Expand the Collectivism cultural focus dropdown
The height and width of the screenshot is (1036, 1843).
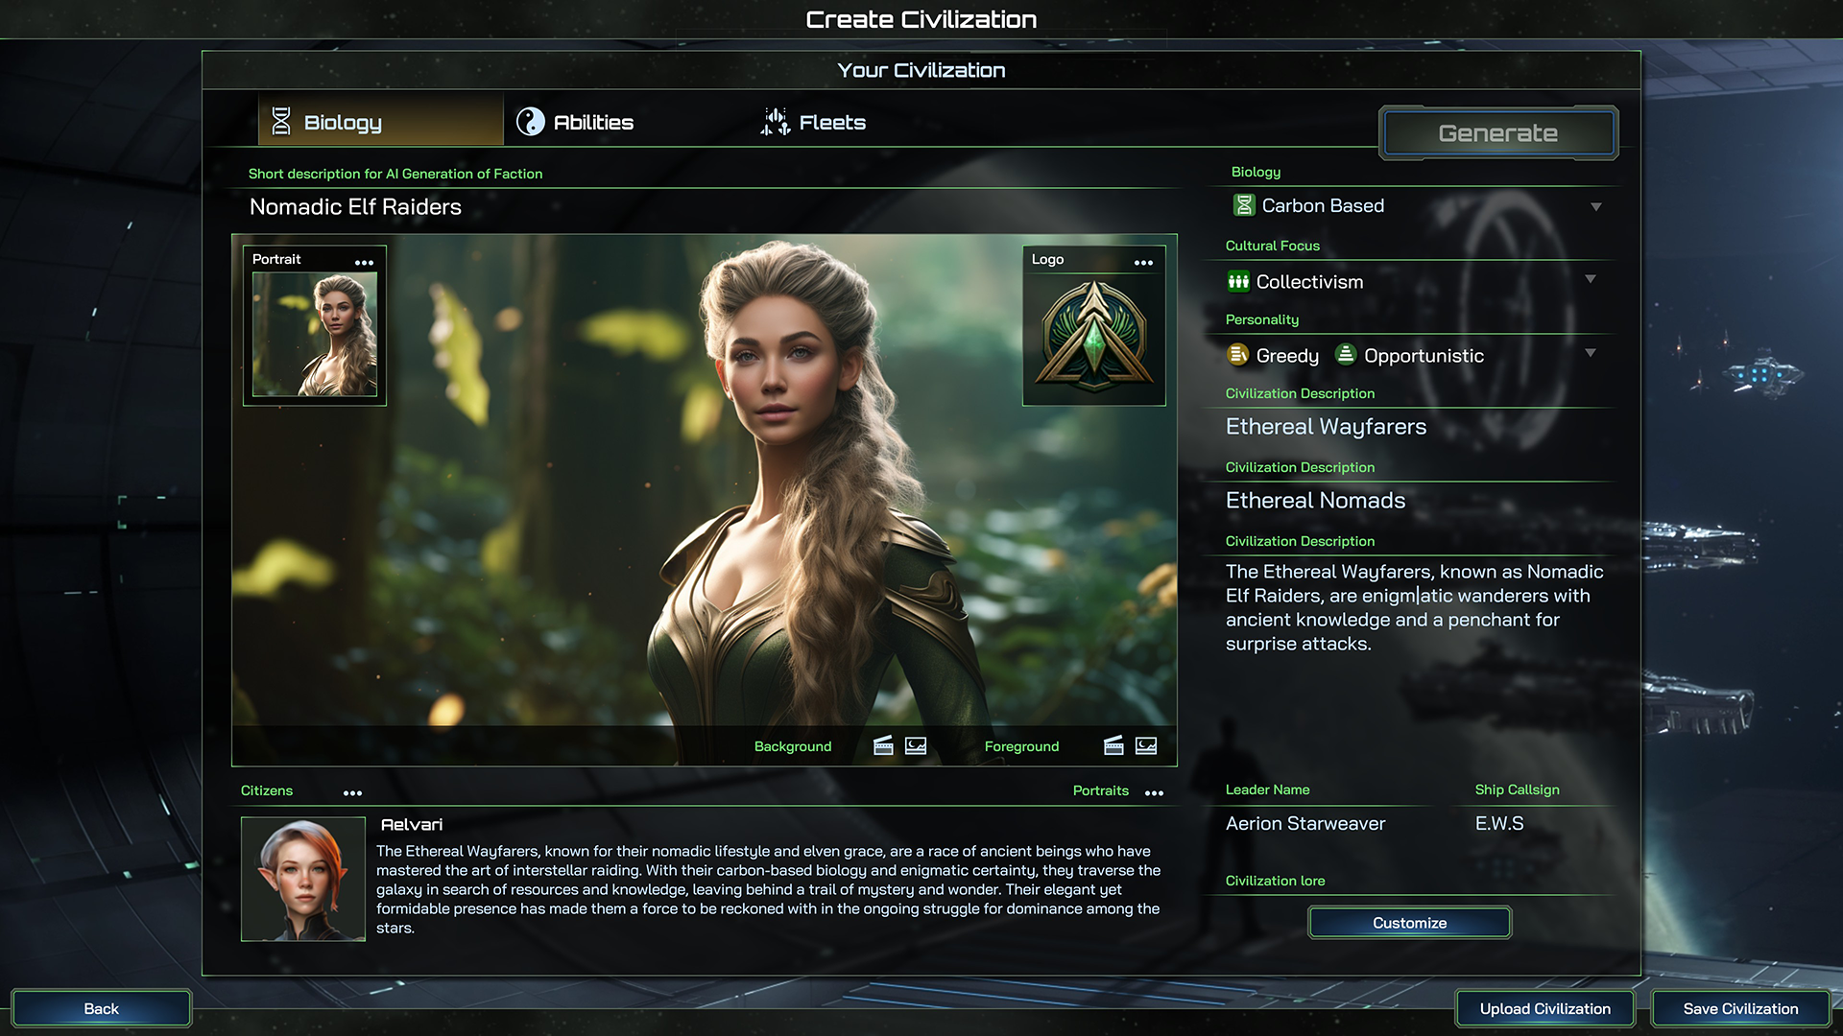[1591, 279]
